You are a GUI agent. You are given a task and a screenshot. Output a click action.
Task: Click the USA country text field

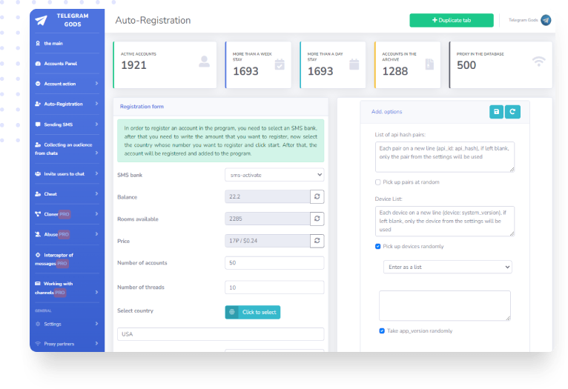click(x=221, y=334)
